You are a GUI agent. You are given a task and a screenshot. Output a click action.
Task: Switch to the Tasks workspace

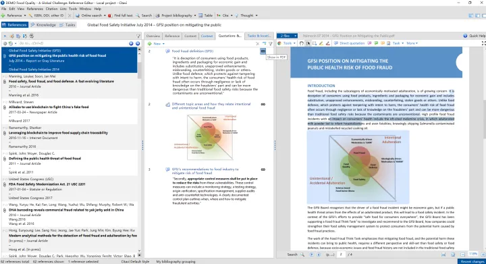[67, 25]
